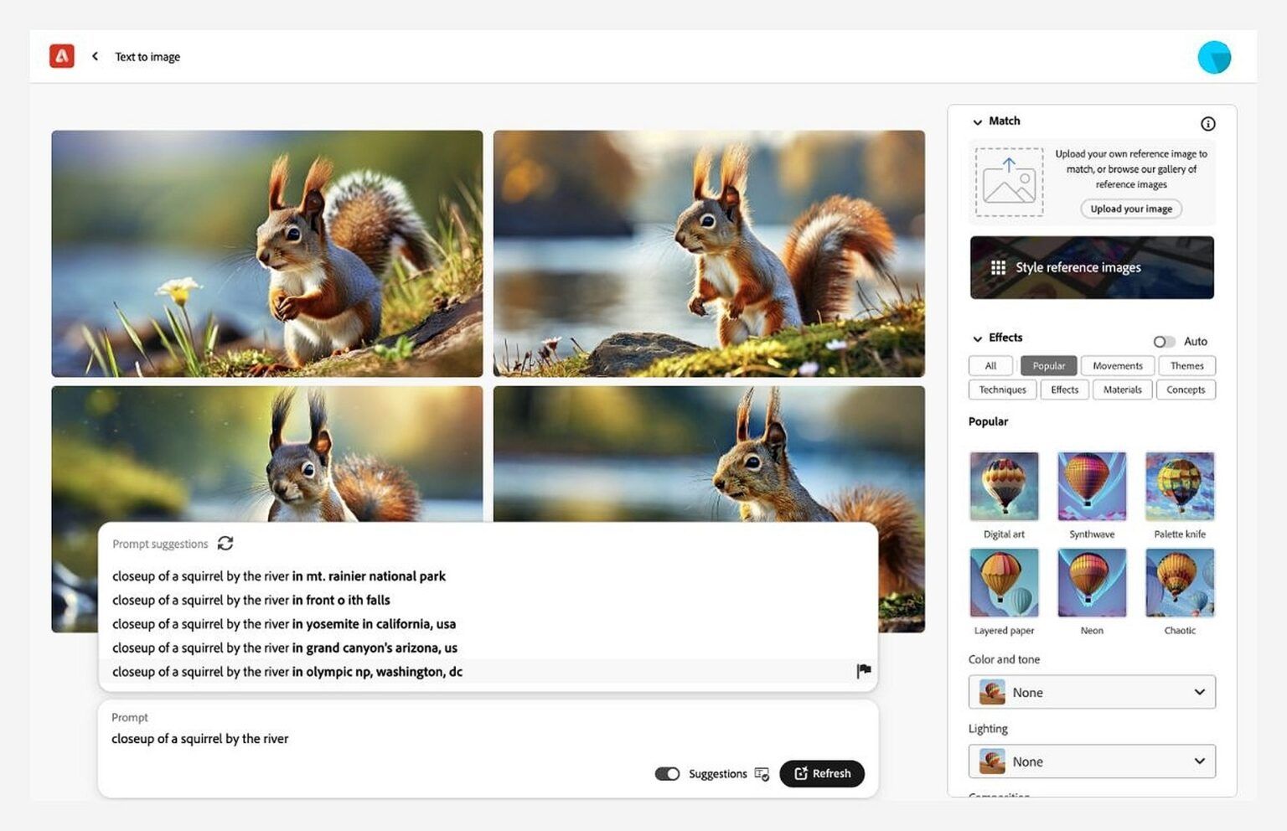The width and height of the screenshot is (1287, 831).
Task: Collapse the Match section chevron
Action: pos(977,121)
